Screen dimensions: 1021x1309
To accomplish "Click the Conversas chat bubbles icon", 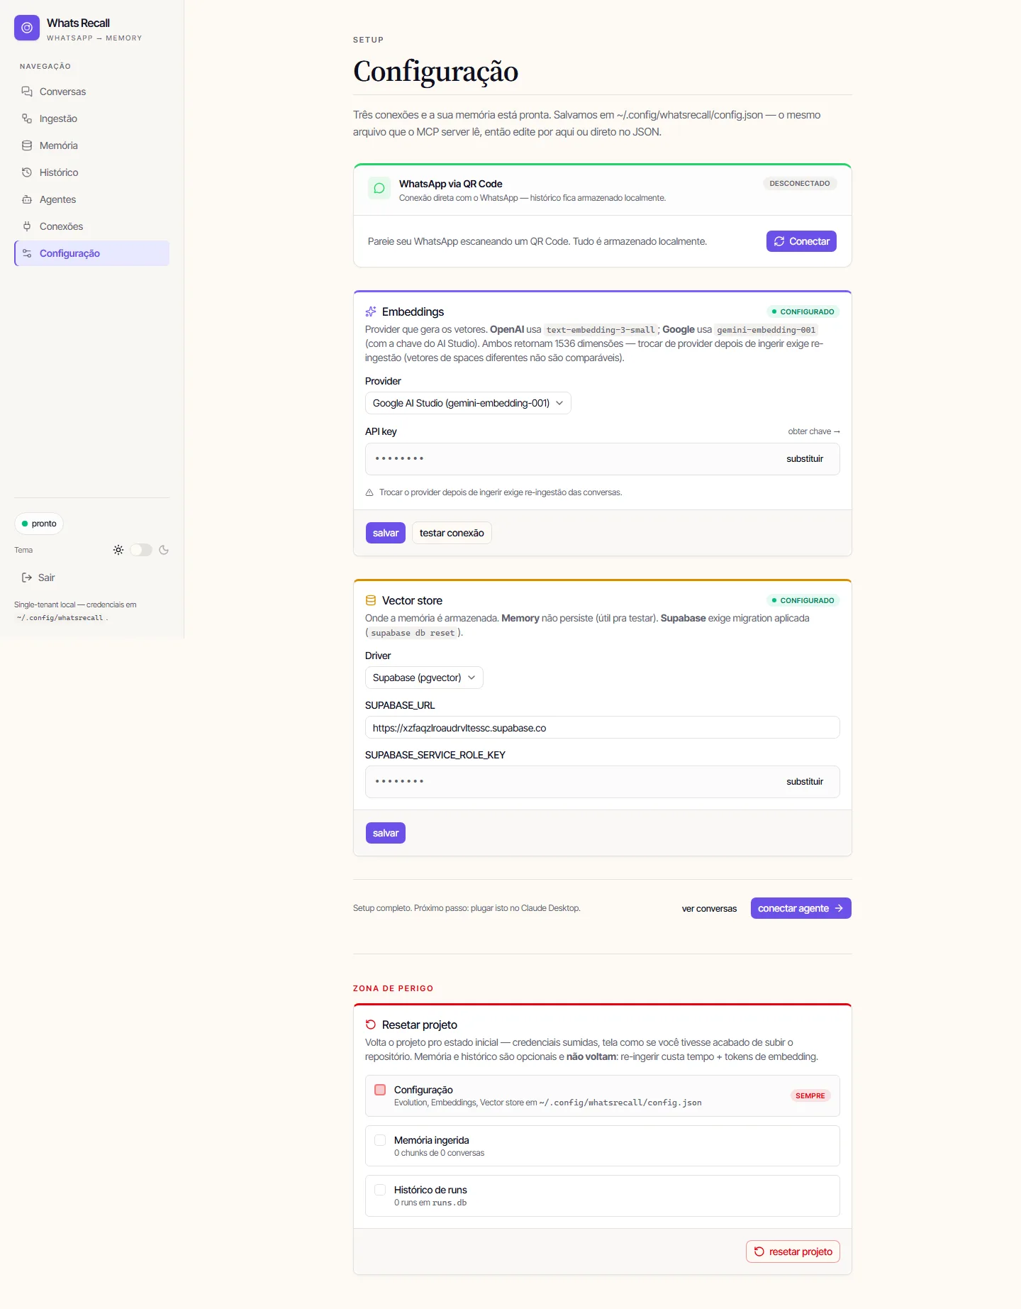I will 27,92.
